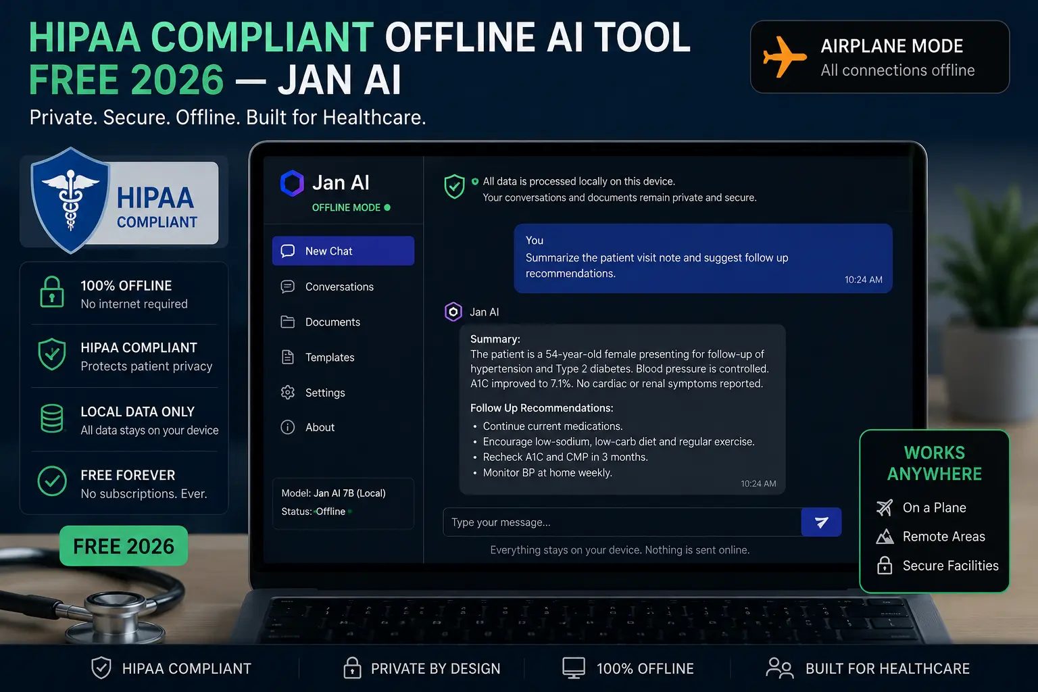Click the AIRPLANE MODE heading
This screenshot has height=692, width=1038.
(x=891, y=46)
